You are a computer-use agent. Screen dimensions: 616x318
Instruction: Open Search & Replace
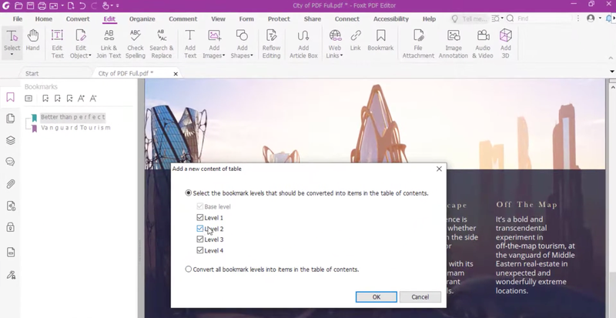(161, 44)
